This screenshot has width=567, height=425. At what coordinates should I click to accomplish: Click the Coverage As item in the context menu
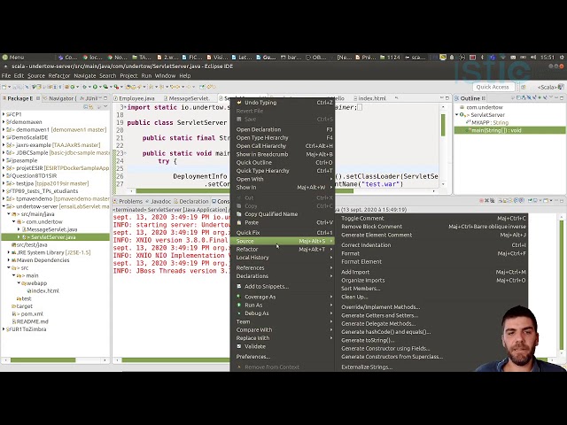[x=260, y=297]
